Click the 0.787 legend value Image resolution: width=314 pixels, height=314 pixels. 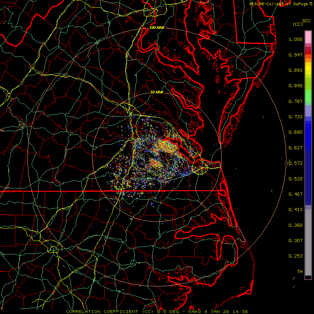(x=296, y=101)
